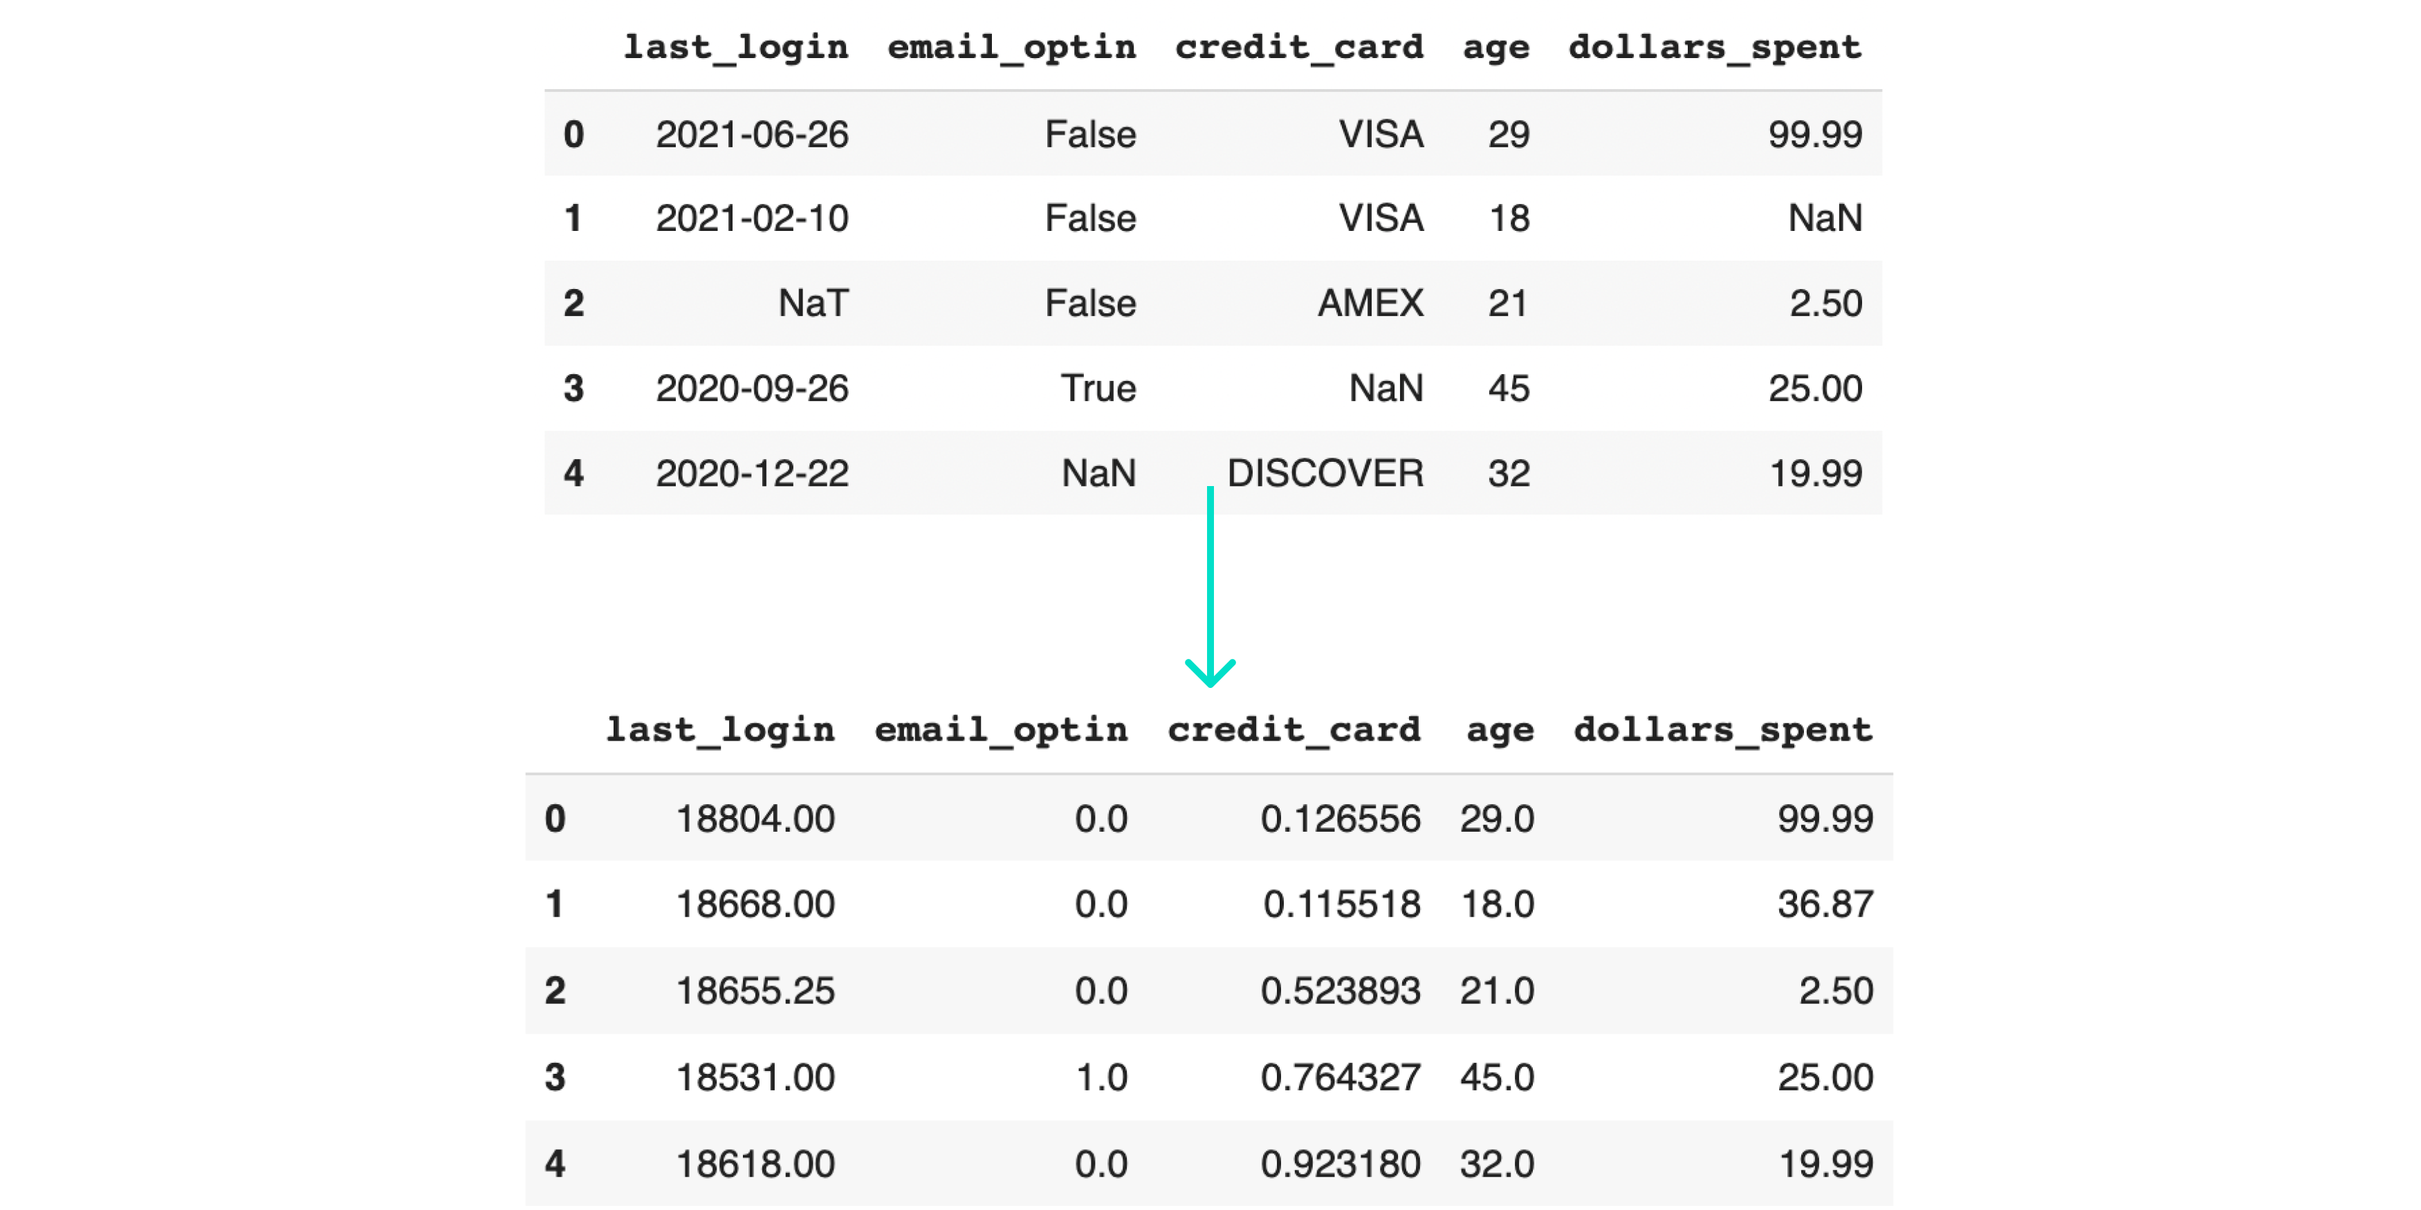Click row index 4 in bottom table
This screenshot has width=2421, height=1210.
(555, 1164)
